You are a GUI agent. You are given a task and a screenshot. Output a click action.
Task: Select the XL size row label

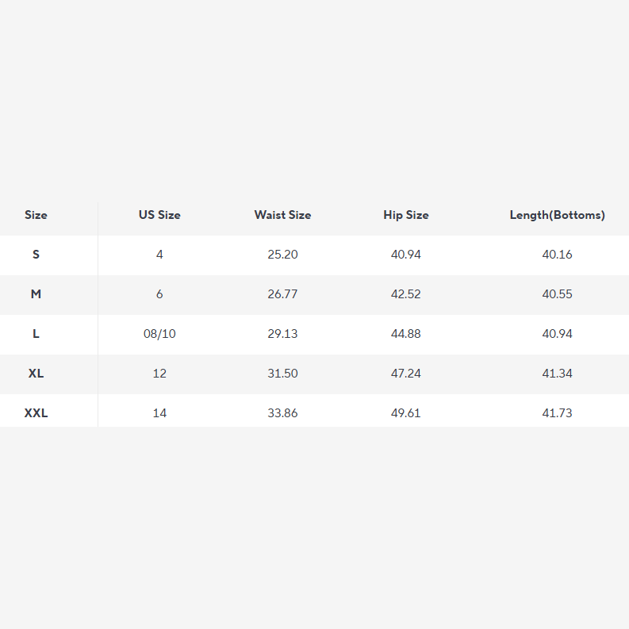[x=36, y=374]
